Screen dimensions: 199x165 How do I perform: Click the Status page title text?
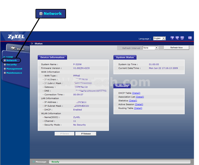click(38, 44)
